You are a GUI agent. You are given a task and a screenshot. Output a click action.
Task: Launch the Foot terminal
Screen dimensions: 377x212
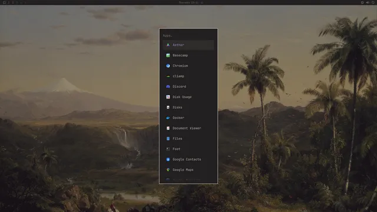188,149
